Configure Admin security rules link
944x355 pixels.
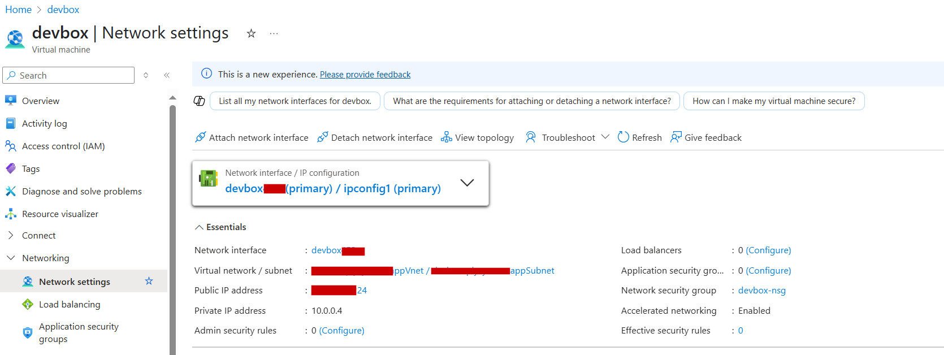click(341, 330)
